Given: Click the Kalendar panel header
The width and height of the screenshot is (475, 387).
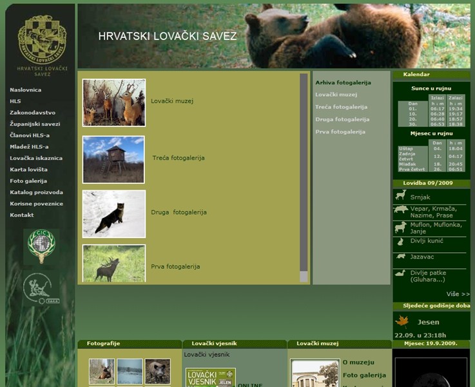Looking at the screenshot, I should pos(431,75).
